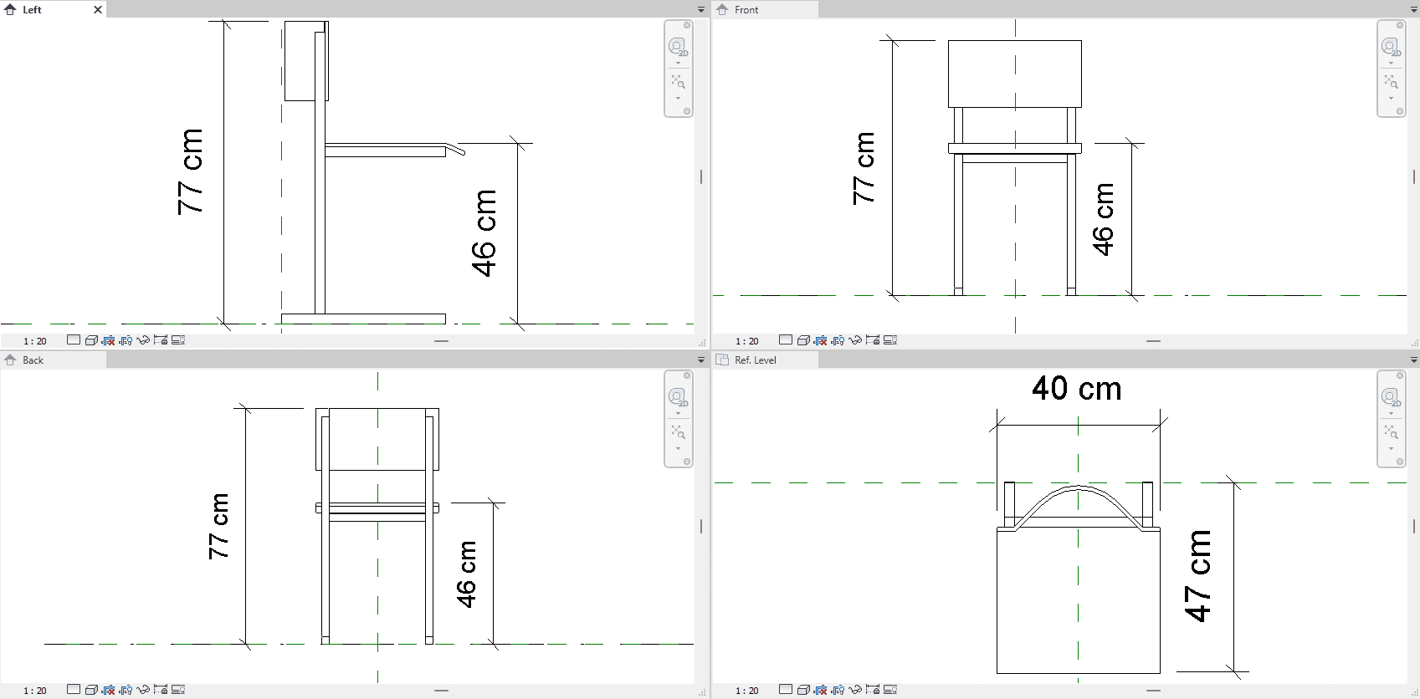Select the 40 cm dimension text
The image size is (1420, 699).
pos(1076,389)
